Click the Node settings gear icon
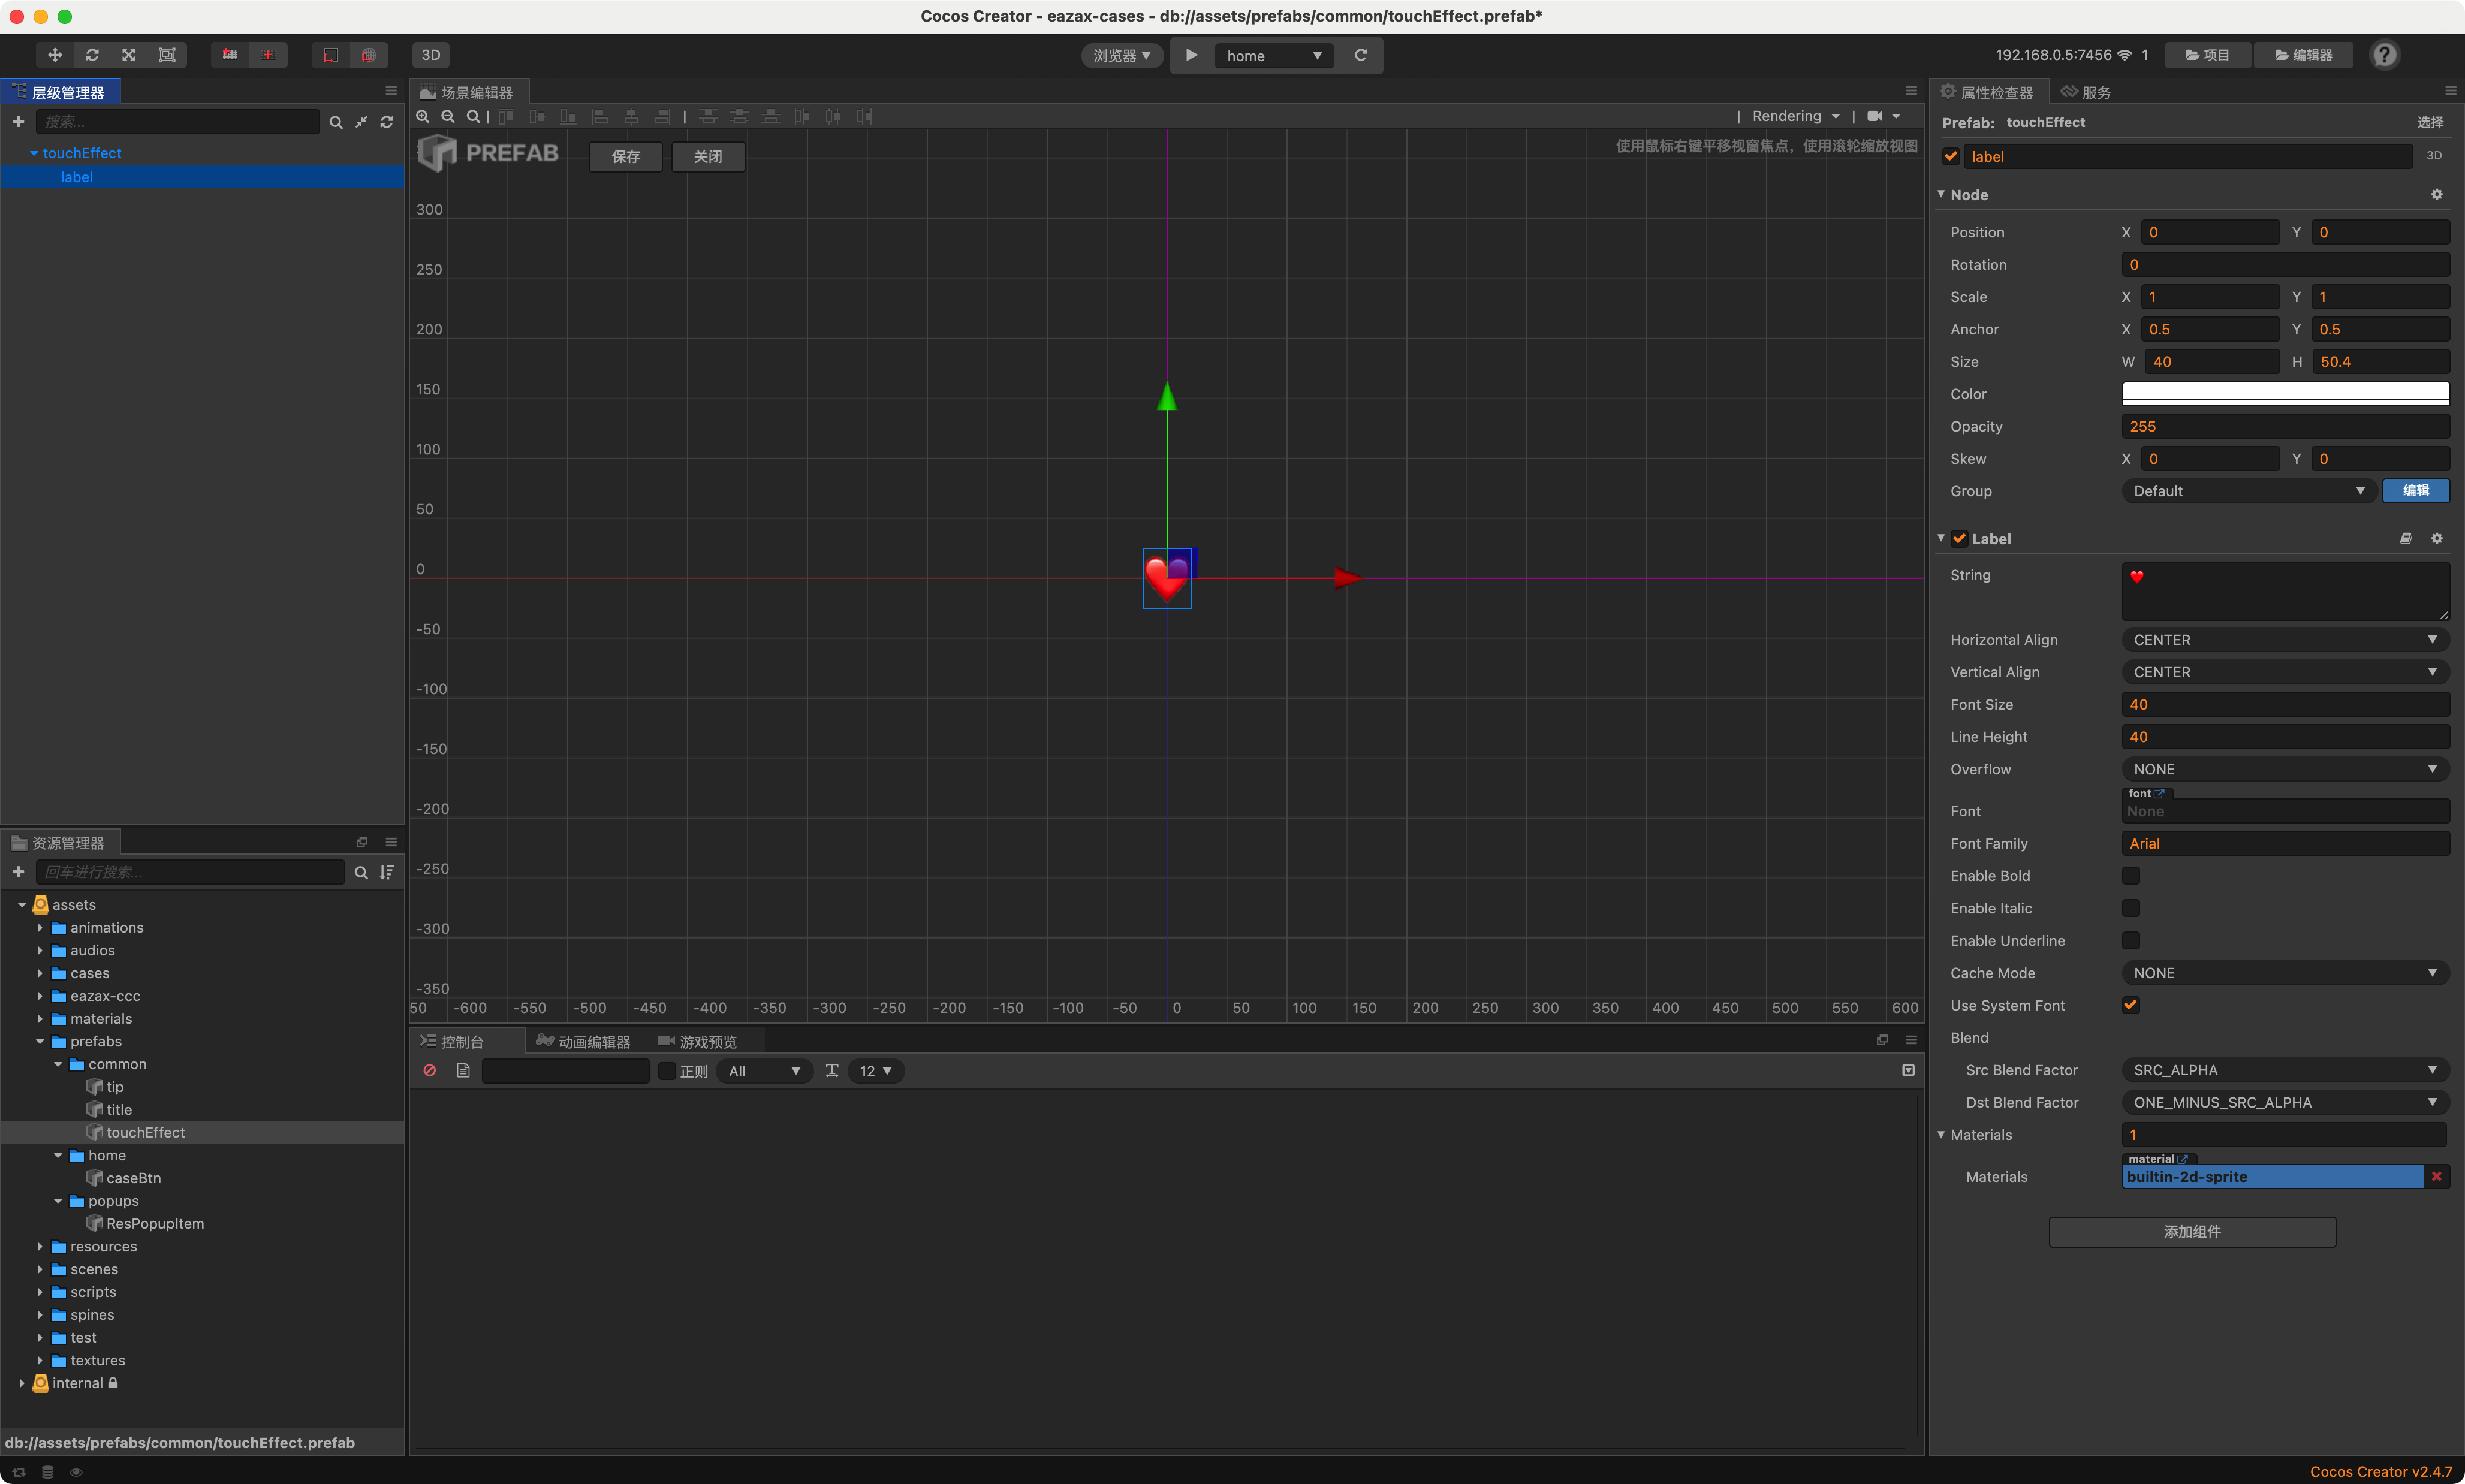Viewport: 2465px width, 1484px height. tap(2436, 195)
